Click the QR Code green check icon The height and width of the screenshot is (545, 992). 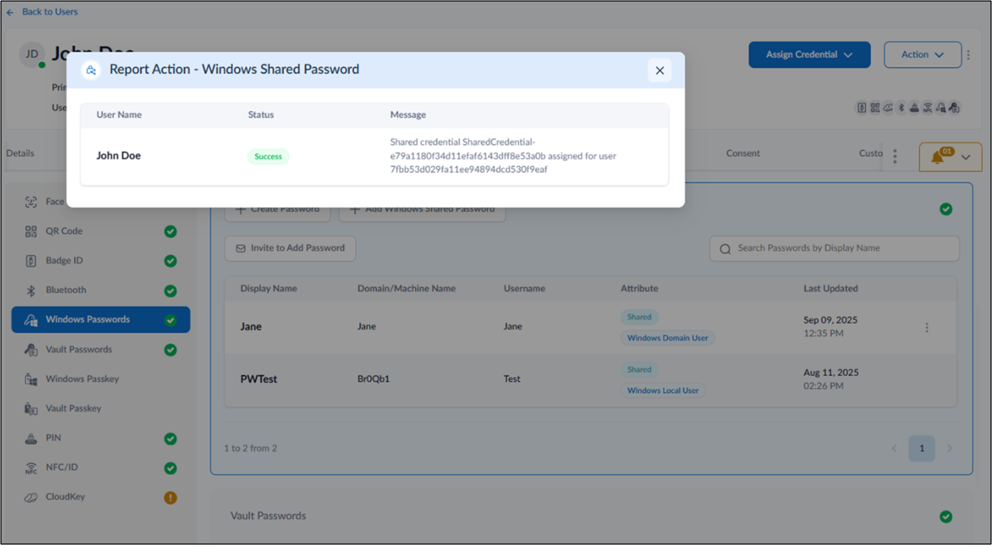pos(170,231)
